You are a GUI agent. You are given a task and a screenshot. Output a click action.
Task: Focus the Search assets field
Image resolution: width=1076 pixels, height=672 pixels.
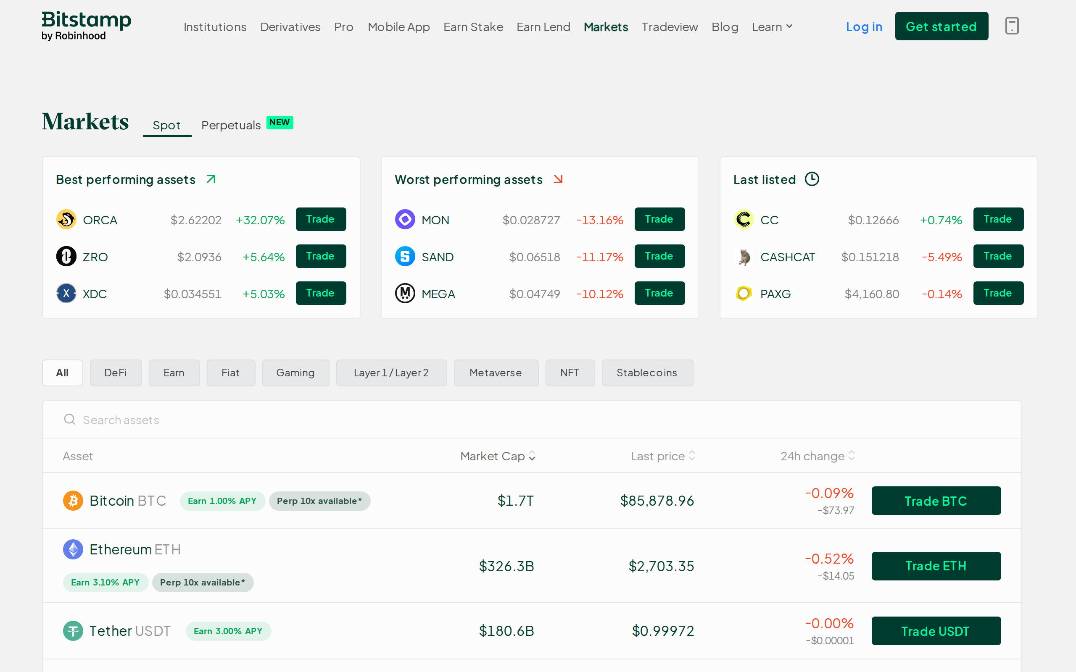coord(532,419)
